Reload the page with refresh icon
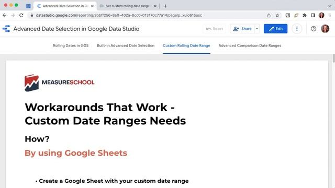This screenshot has width=335, height=188. point(21,15)
